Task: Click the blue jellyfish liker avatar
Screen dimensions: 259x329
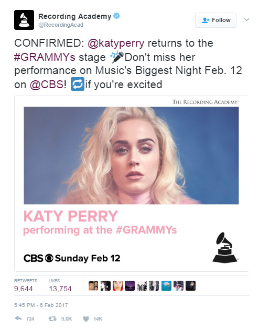Action: pyautogui.click(x=166, y=286)
